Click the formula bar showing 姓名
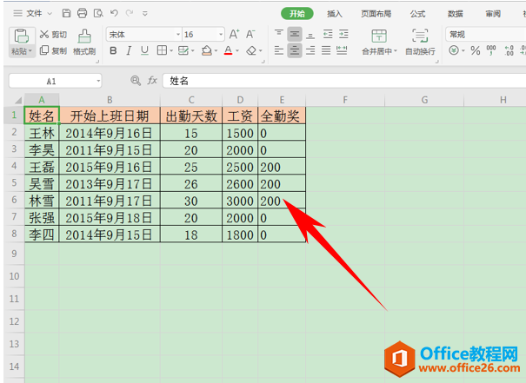The height and width of the screenshot is (383, 526). pyautogui.click(x=344, y=81)
